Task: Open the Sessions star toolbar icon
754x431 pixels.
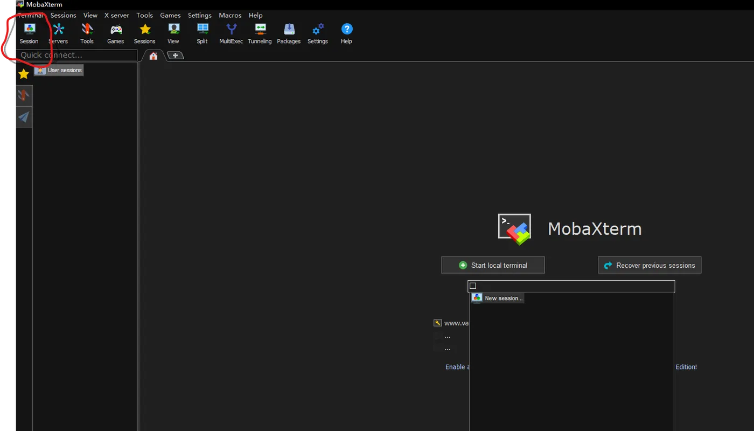Action: pyautogui.click(x=145, y=33)
